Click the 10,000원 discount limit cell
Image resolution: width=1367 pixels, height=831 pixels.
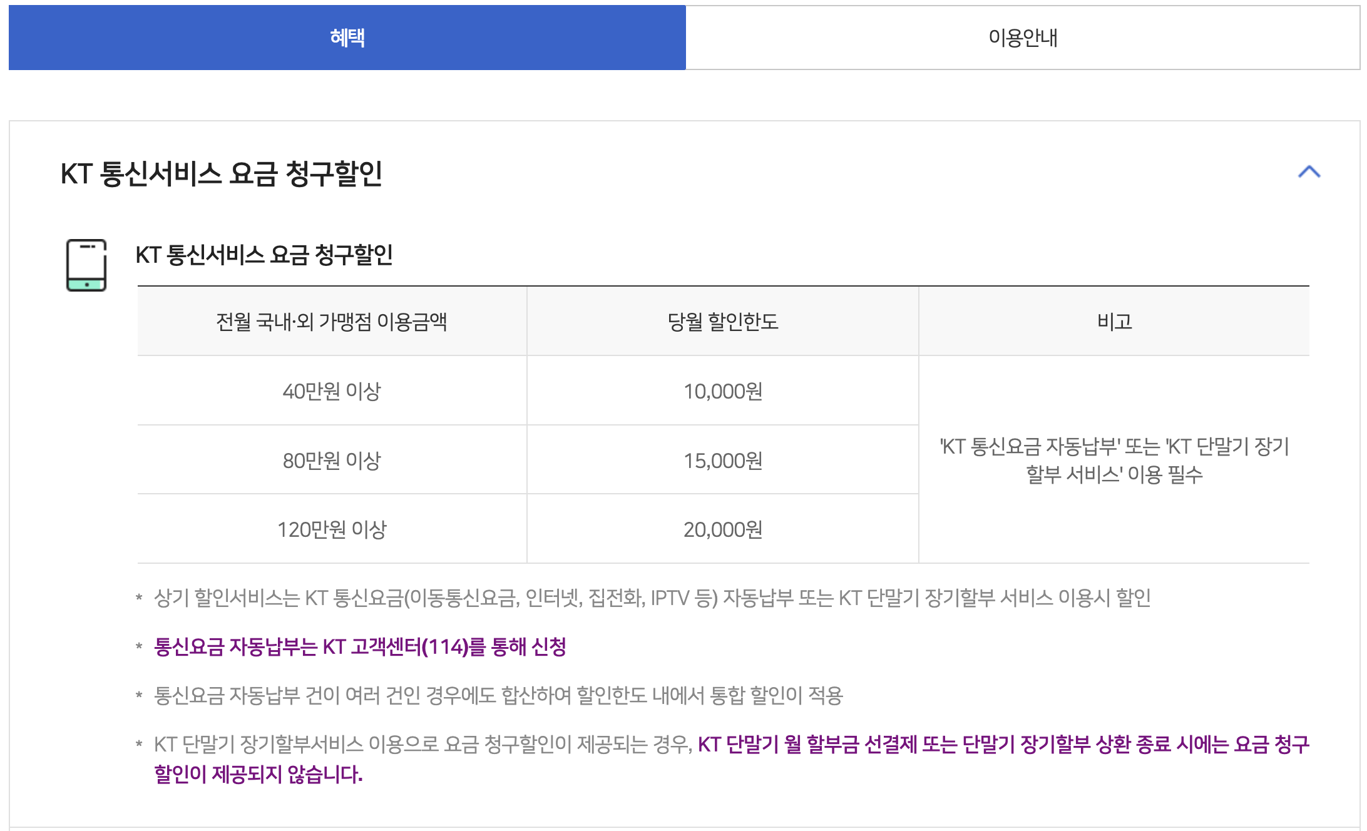[723, 391]
